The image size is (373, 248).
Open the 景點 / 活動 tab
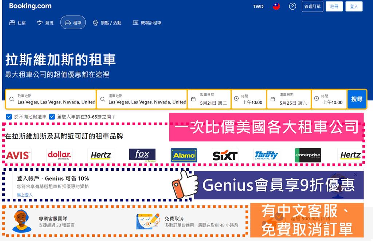107,23
